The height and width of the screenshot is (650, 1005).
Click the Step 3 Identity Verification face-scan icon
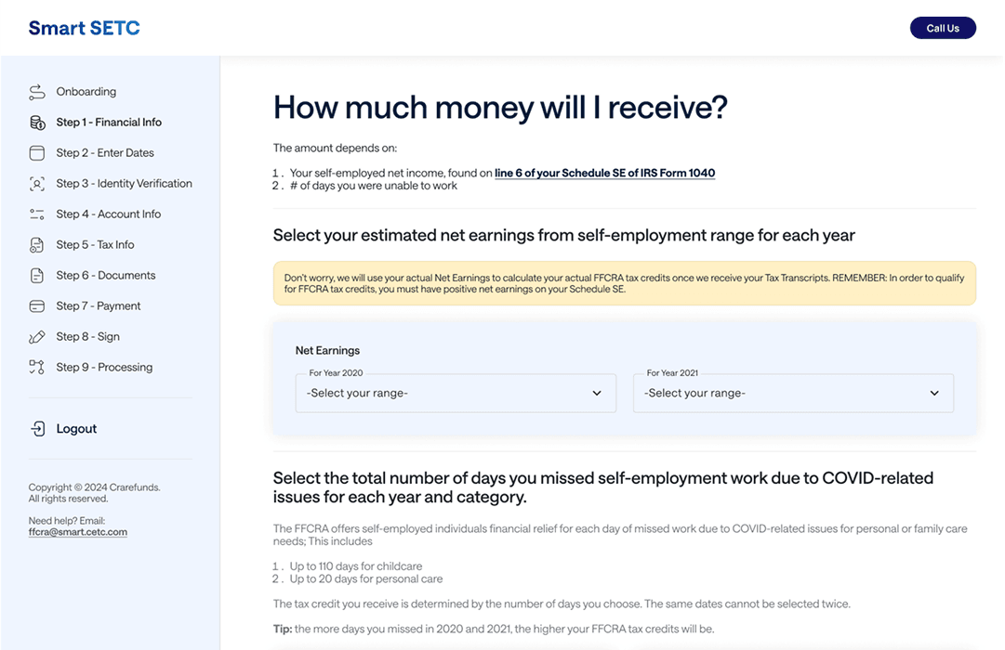pos(37,183)
